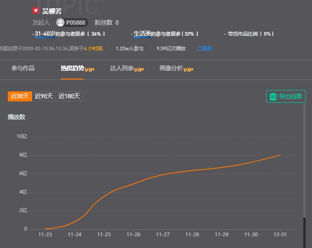The image size is (312, 248).
Task: Click the blue refresh update icon
Action: coord(199,48)
